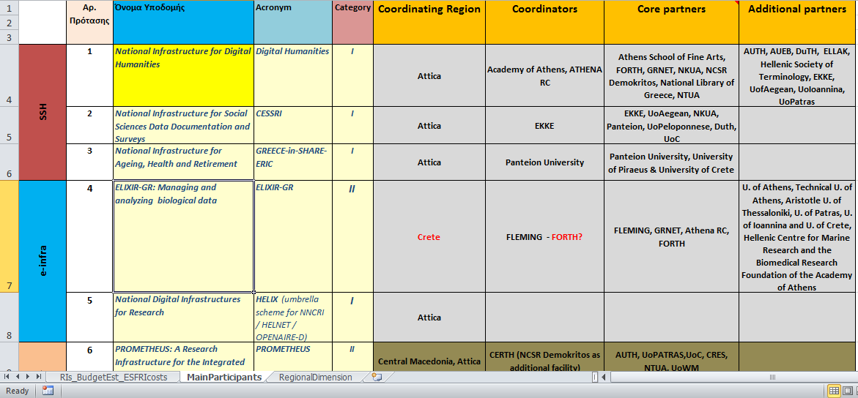Select the EKKE coordinators cell
The image size is (858, 398).
544,125
